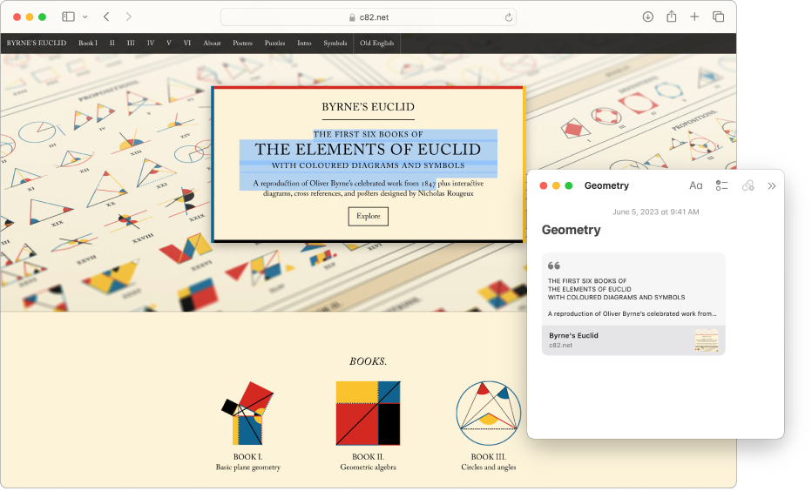Viewport: 812px width, 491px height.
Task: Click the highlighted THE ELEMENTS OF EUCLID heading
Action: coord(368,150)
